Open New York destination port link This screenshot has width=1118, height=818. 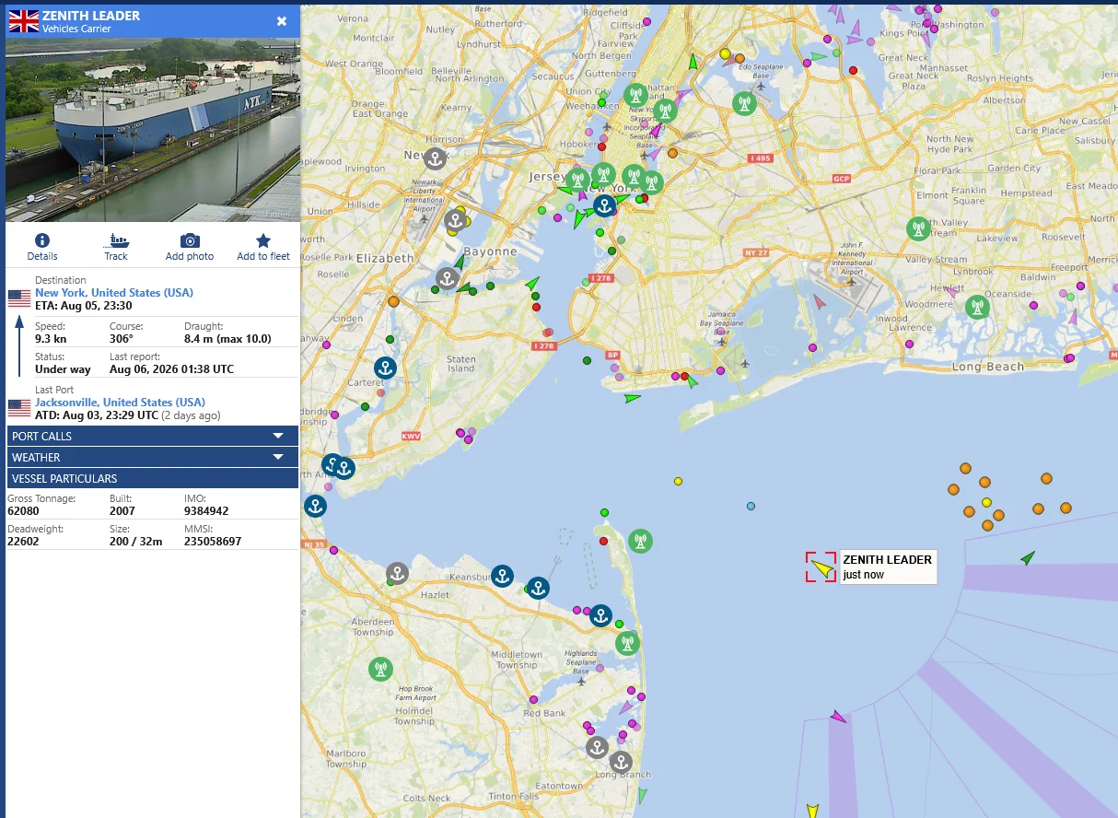click(114, 293)
